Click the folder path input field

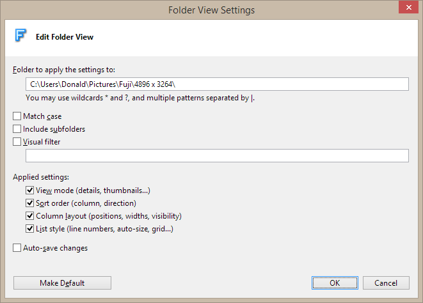pos(217,84)
